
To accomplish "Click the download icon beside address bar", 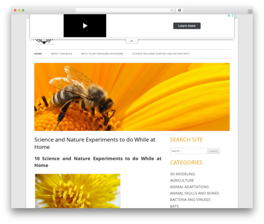I will pos(180,10).
